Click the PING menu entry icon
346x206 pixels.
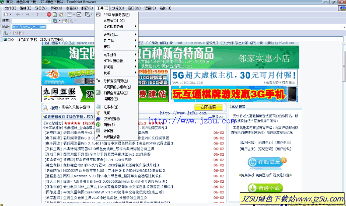point(98,15)
